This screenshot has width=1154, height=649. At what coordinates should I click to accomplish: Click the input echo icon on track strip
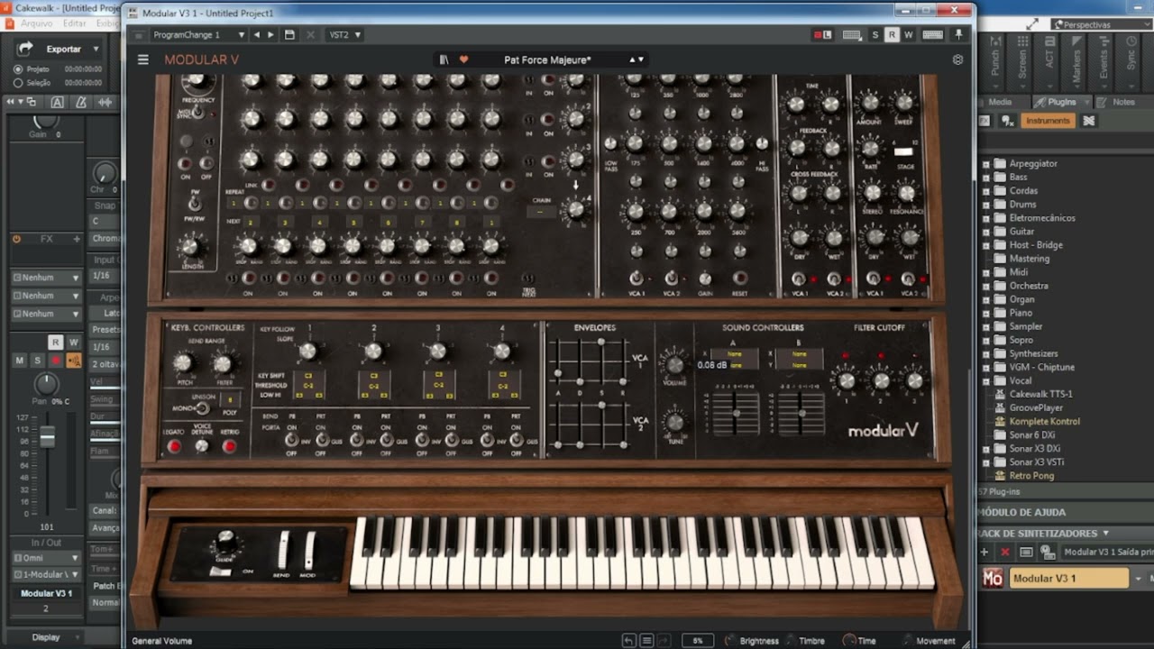click(x=74, y=361)
